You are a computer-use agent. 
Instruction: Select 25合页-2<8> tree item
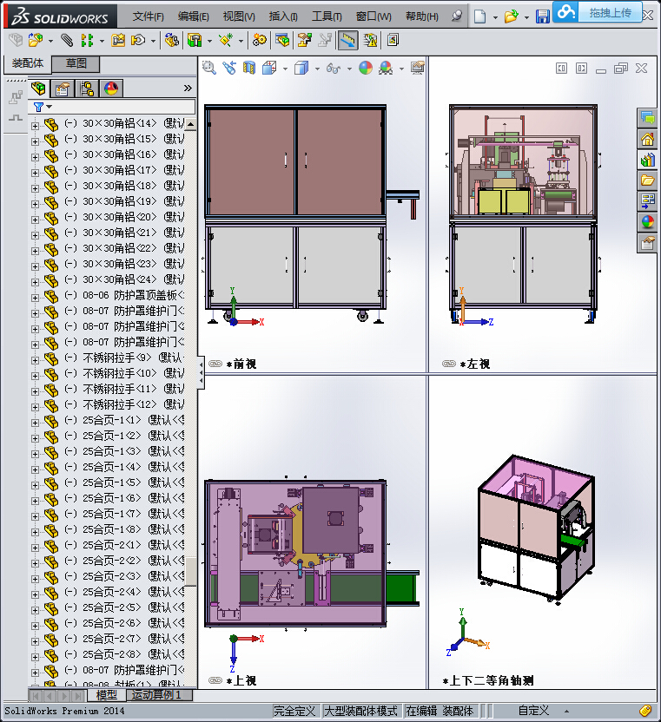click(x=123, y=653)
